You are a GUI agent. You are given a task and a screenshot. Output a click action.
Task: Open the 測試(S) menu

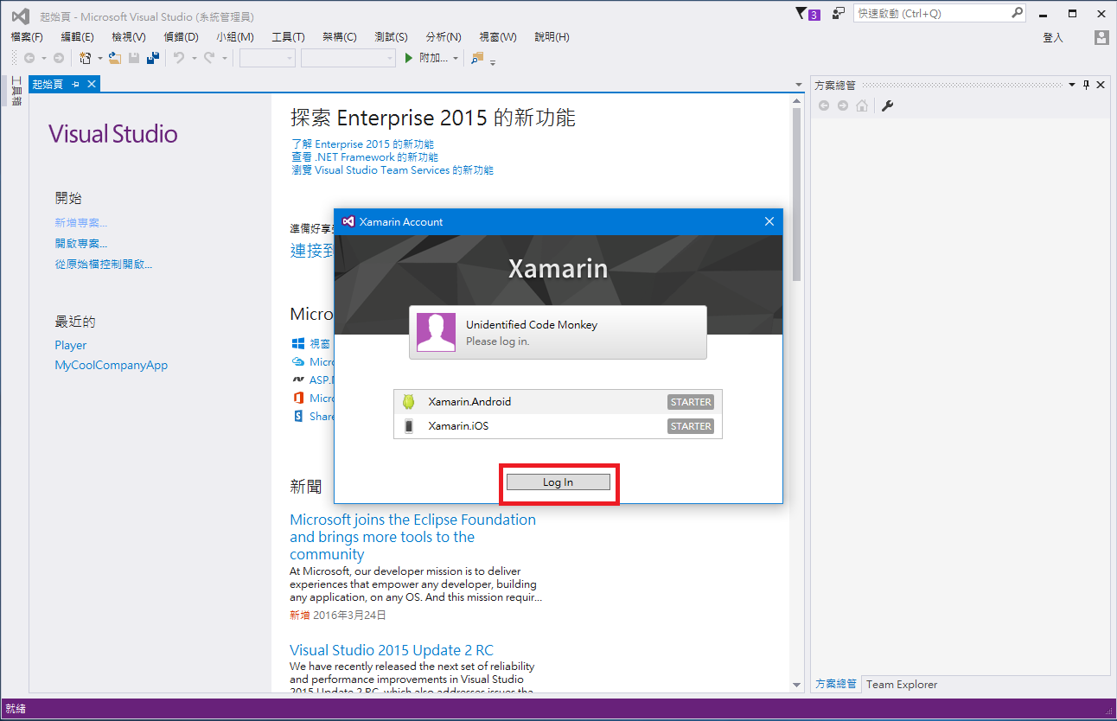pyautogui.click(x=392, y=37)
